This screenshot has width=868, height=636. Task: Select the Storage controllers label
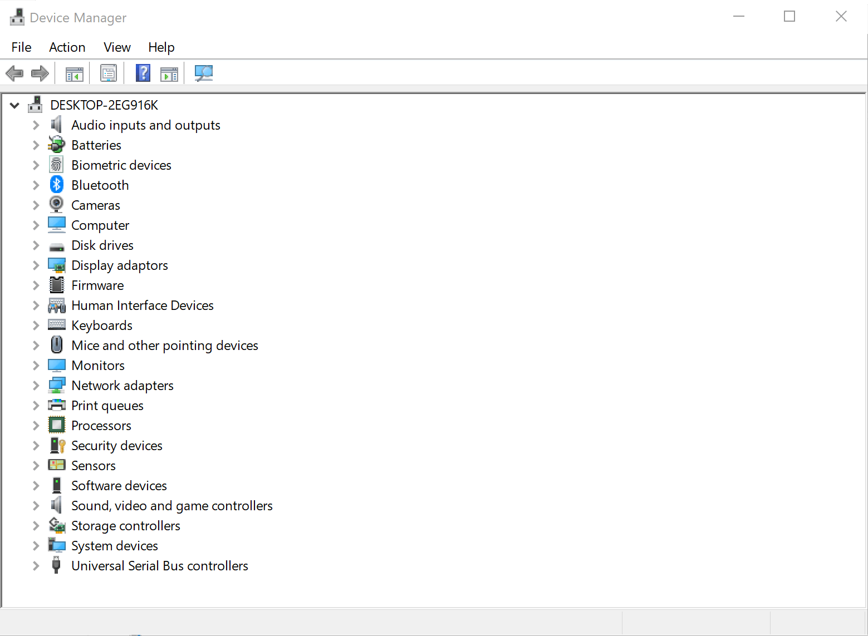pyautogui.click(x=126, y=526)
